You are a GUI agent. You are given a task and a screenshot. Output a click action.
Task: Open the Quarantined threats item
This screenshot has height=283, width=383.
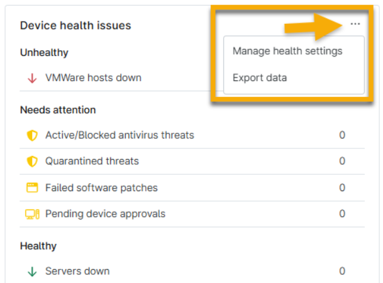pyautogui.click(x=92, y=162)
